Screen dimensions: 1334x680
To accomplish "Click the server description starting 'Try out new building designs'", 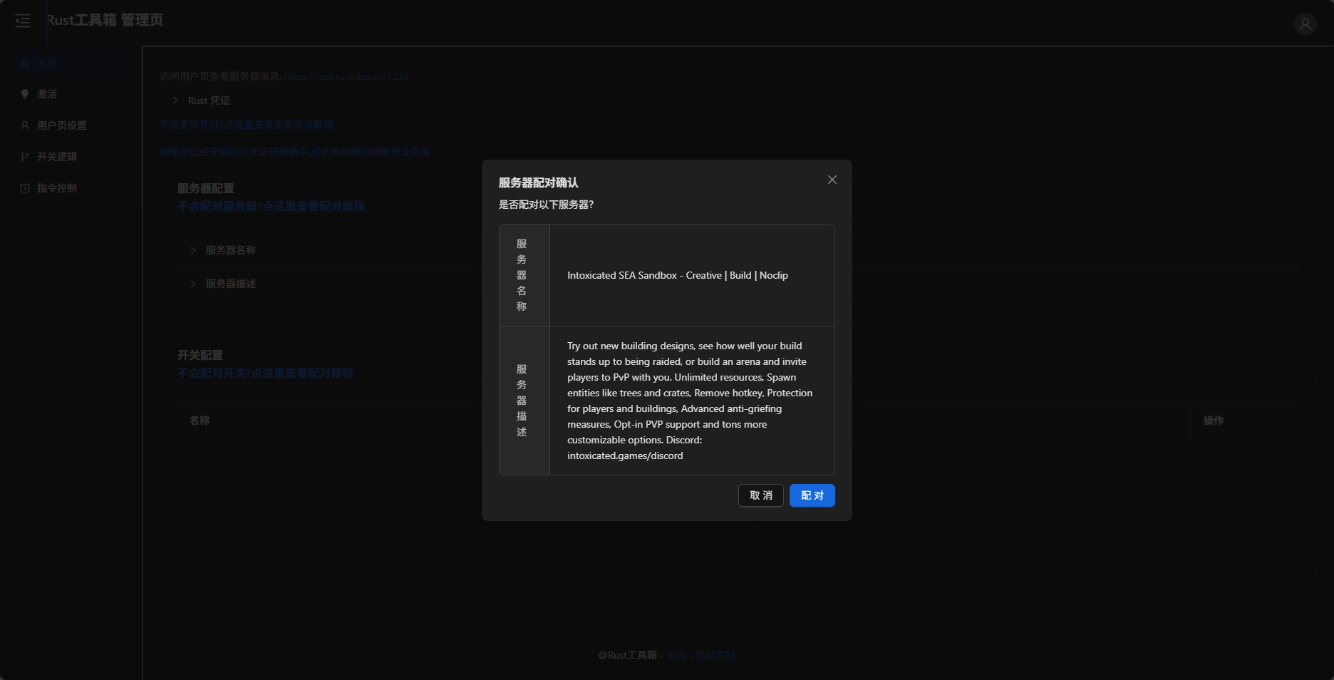I will [690, 401].
